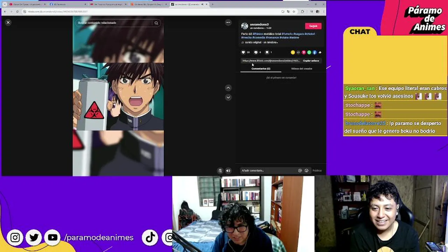Open the three-dot more options menu
This screenshot has height=252, width=448.
(228, 22)
